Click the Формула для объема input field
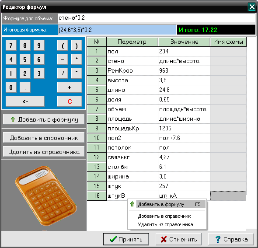Image resolution: width=258 pixels, height=248 pixels. coord(157,18)
